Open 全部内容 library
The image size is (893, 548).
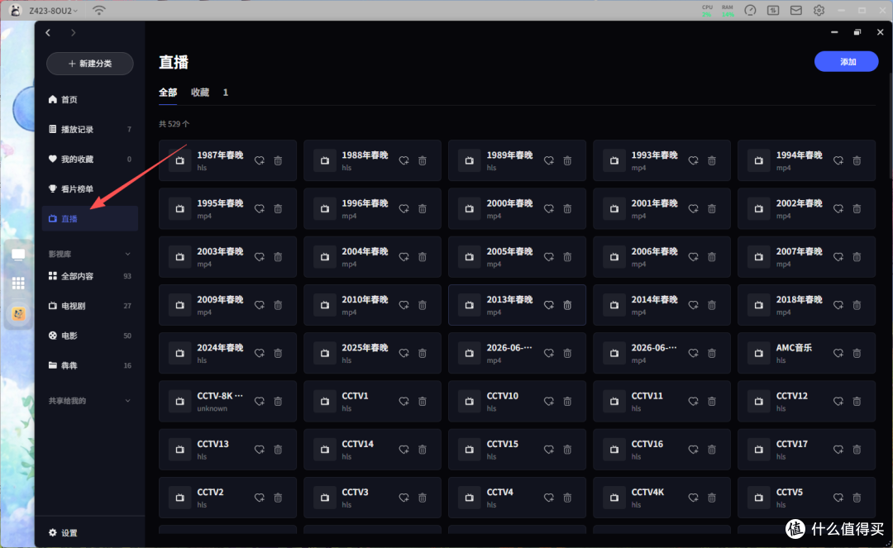coord(90,276)
